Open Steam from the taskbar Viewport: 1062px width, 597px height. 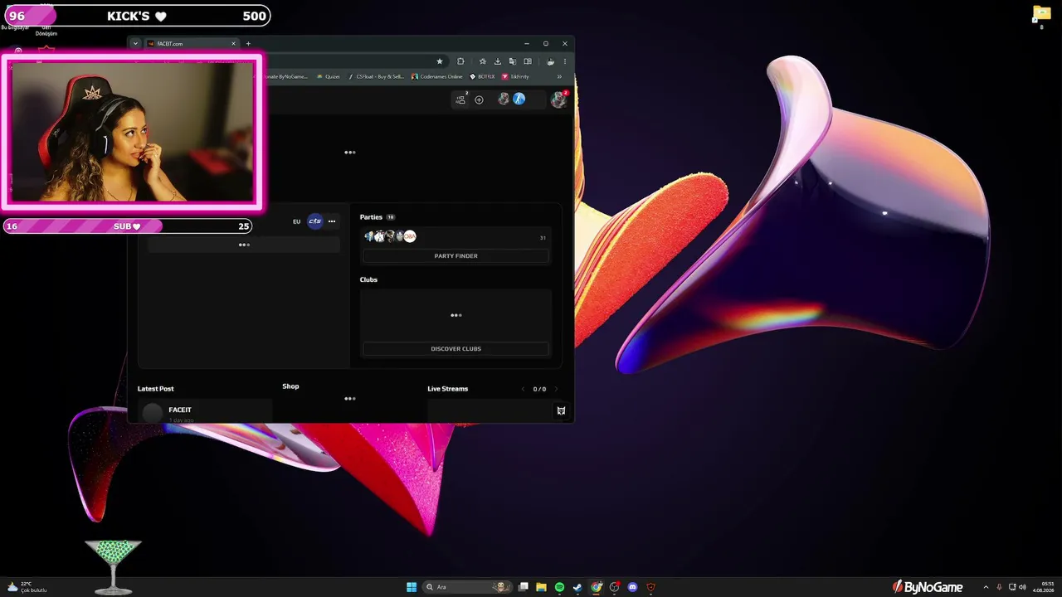tap(577, 587)
